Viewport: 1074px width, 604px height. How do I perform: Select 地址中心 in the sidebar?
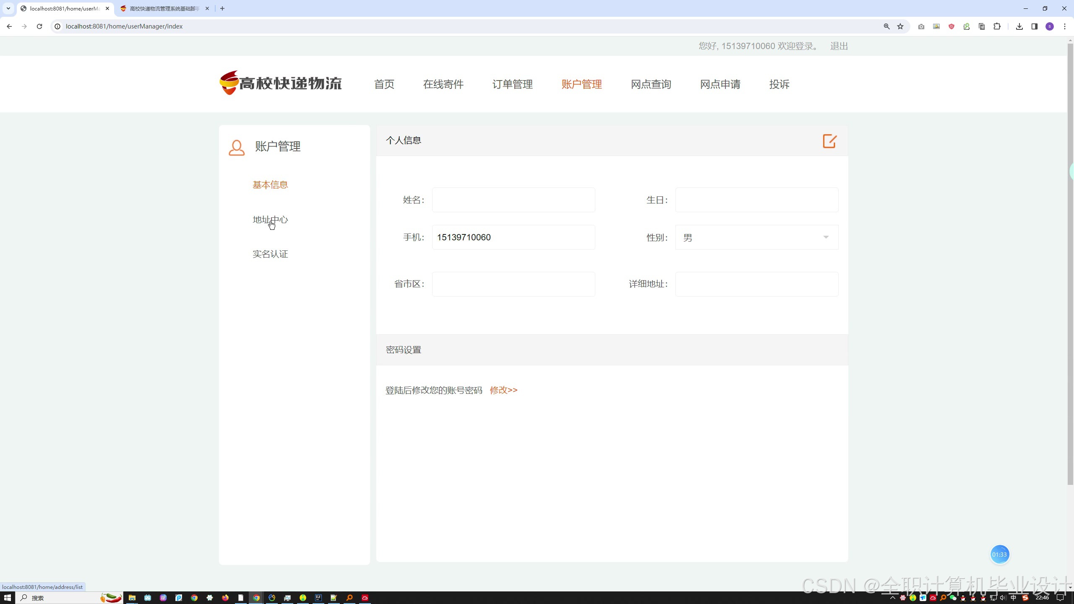pyautogui.click(x=270, y=220)
